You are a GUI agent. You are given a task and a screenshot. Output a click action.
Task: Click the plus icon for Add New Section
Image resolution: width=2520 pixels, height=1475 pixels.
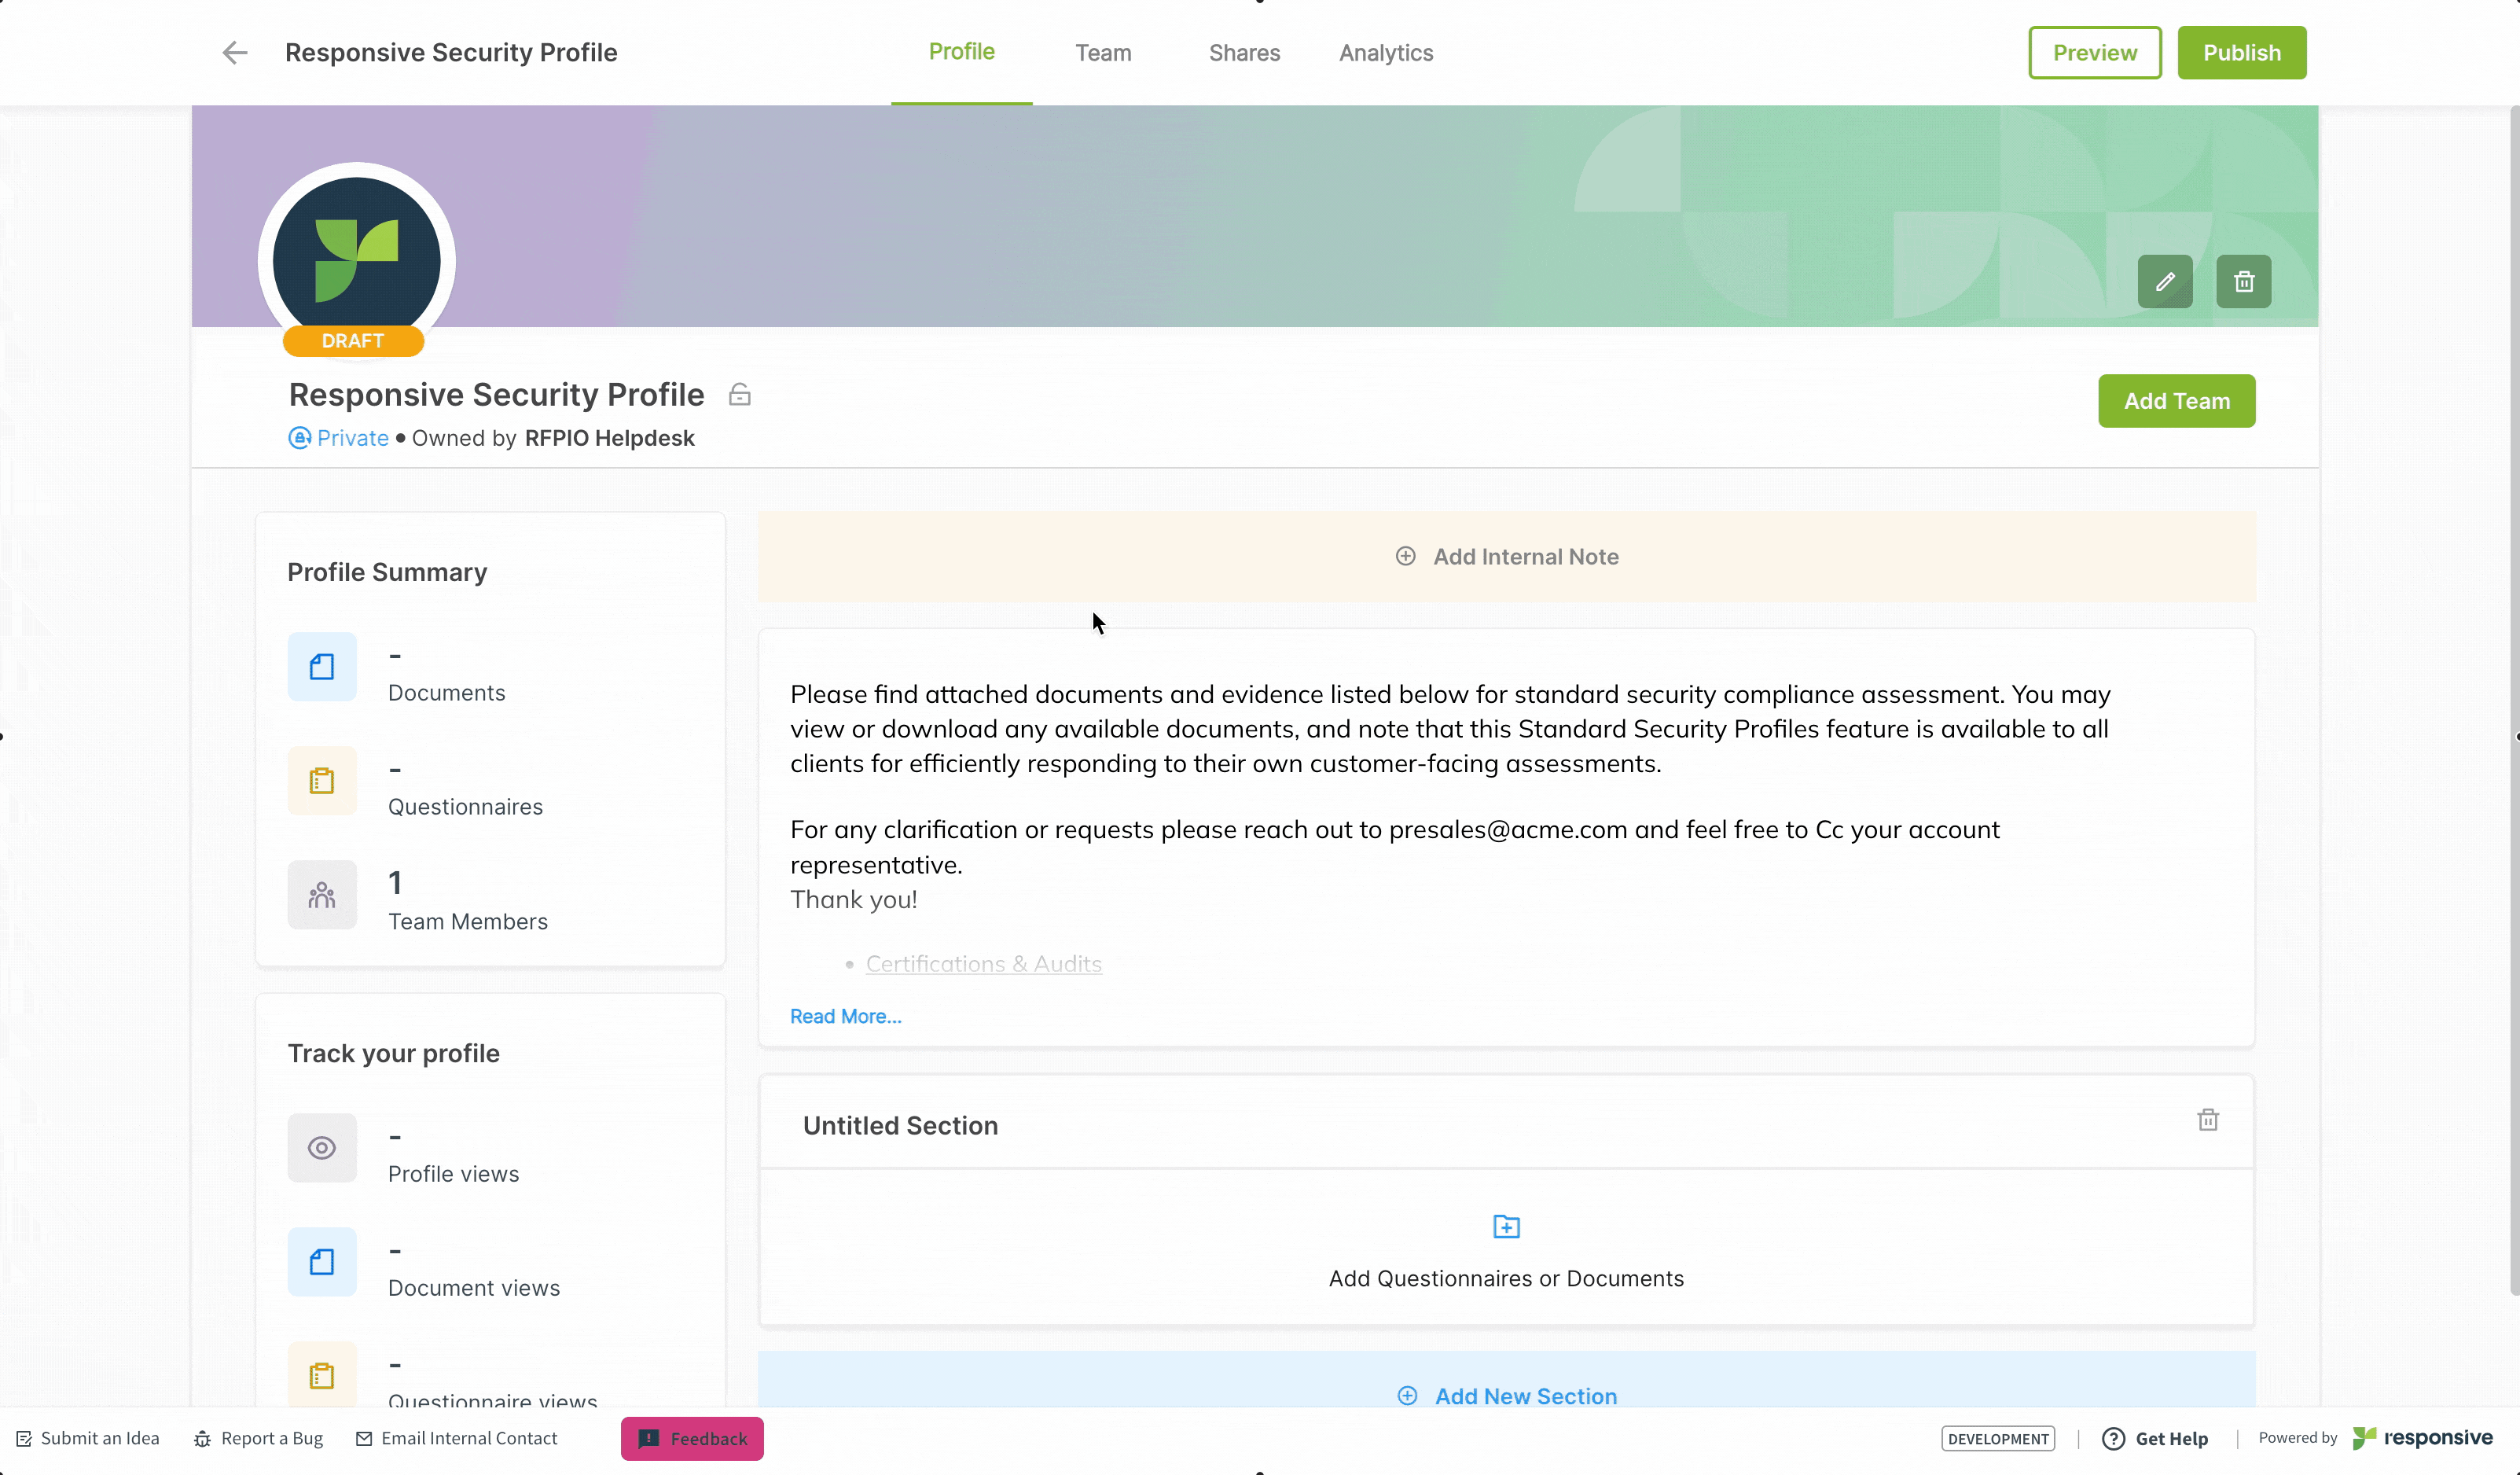1407,1396
